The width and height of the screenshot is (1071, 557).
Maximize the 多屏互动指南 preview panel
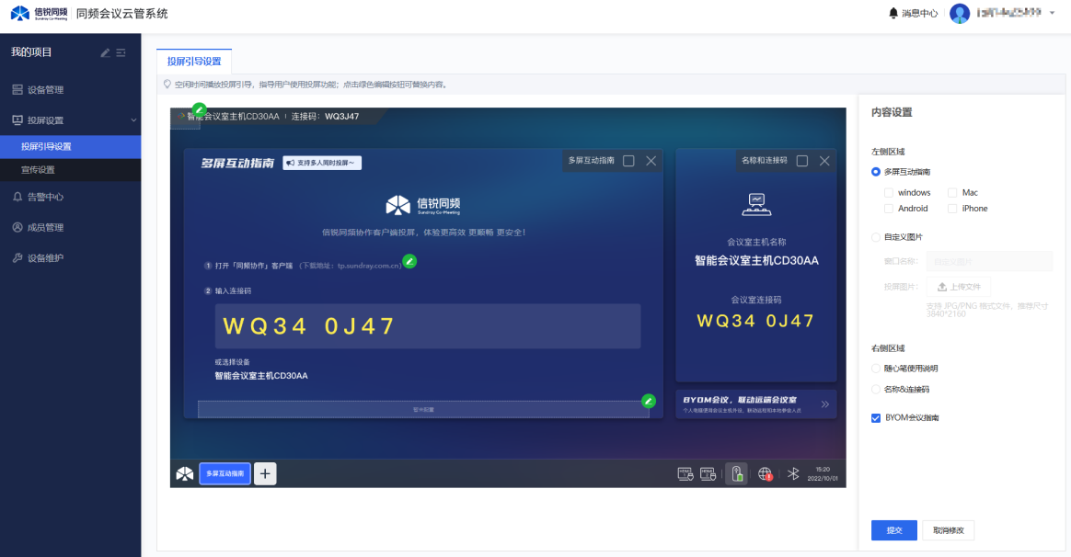pos(629,161)
